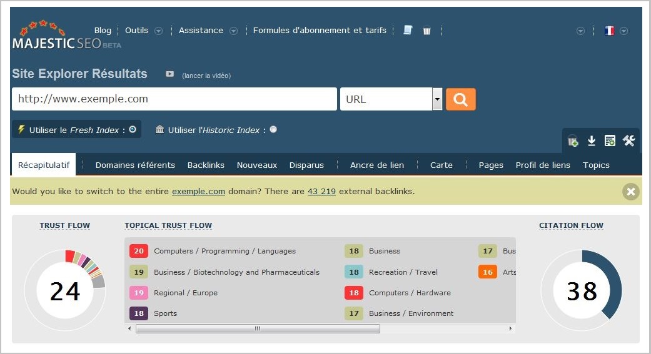This screenshot has width=651, height=354.
Task: Click the Citation Flow 38 donut chart
Action: (x=581, y=290)
